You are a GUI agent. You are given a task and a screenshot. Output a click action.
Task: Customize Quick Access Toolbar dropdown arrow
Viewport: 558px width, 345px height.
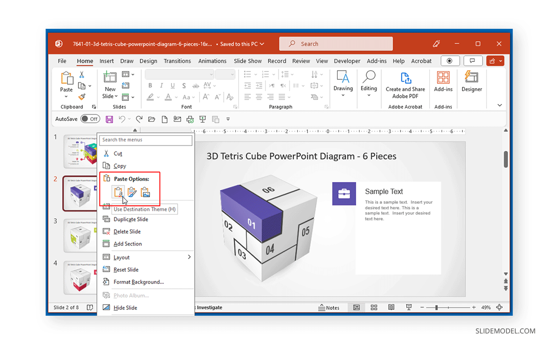click(x=228, y=119)
